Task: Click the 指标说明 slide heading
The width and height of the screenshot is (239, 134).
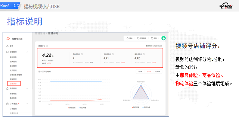Action: point(25,22)
